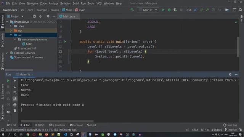
Task: Rerun Main in the Run tool window
Action: [x=8, y=81]
